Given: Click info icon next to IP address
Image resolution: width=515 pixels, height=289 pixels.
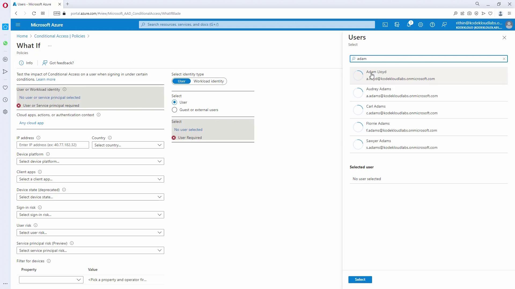Looking at the screenshot, I should point(38,138).
